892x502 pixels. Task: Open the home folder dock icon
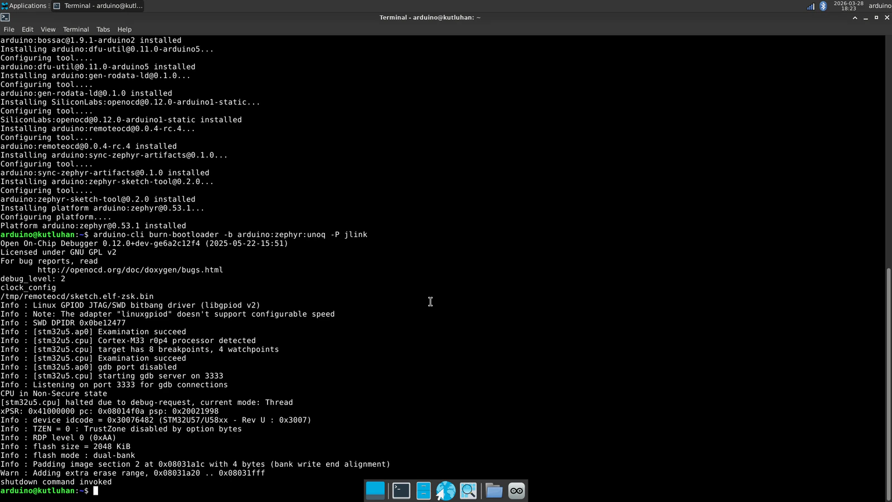[494, 490]
